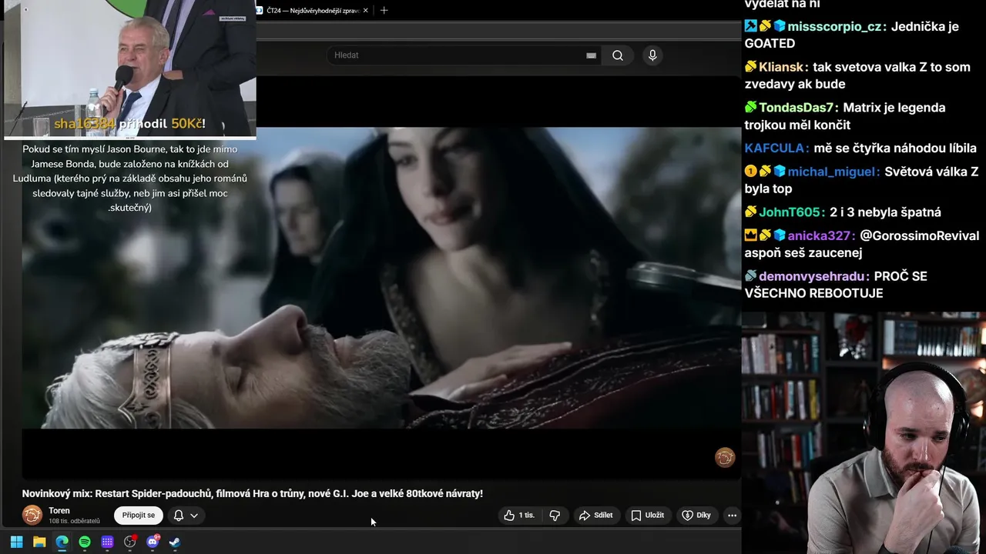Open the Windows Start menu
Screen dimensions: 986x554
click(x=16, y=542)
